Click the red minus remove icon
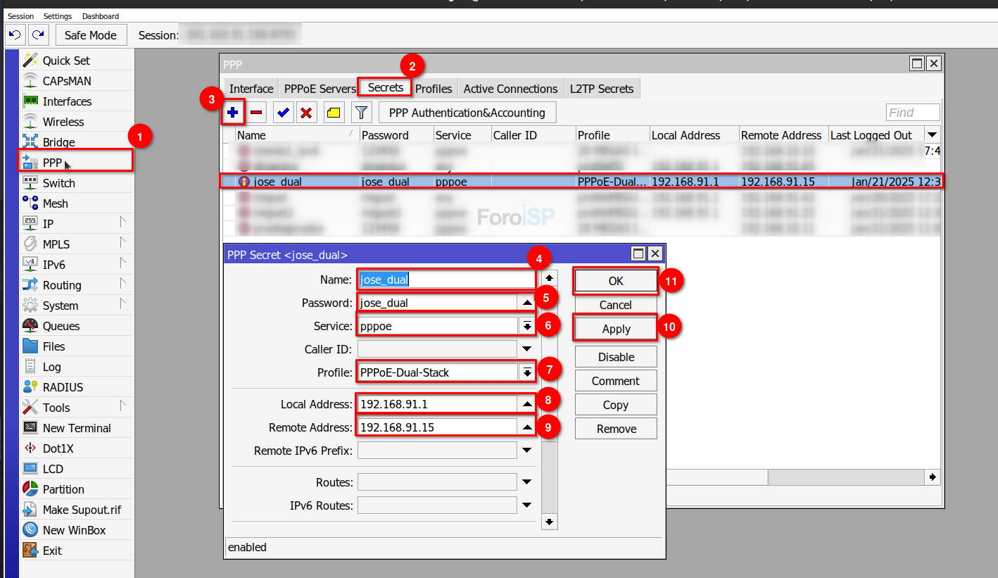 coord(257,113)
